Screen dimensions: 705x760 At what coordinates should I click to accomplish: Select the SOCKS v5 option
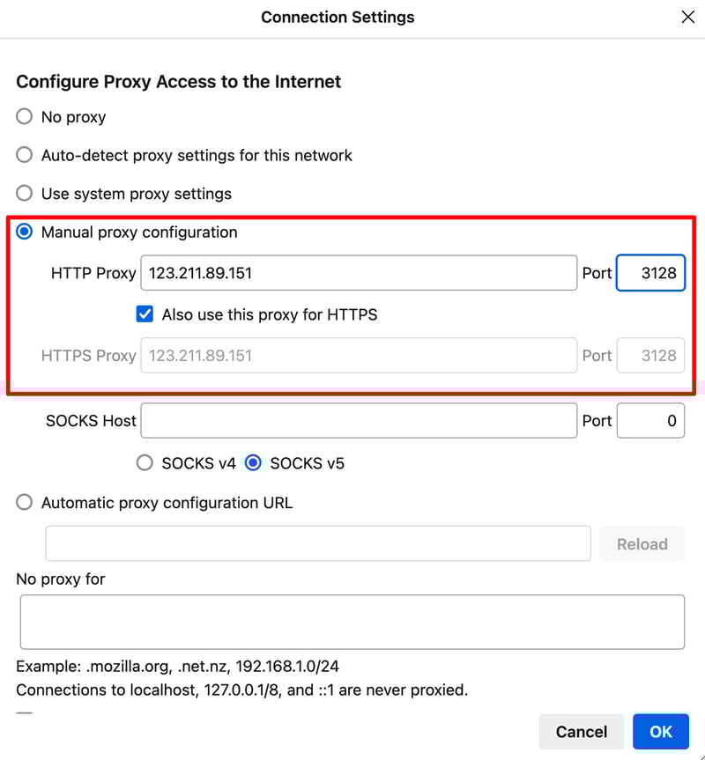254,463
